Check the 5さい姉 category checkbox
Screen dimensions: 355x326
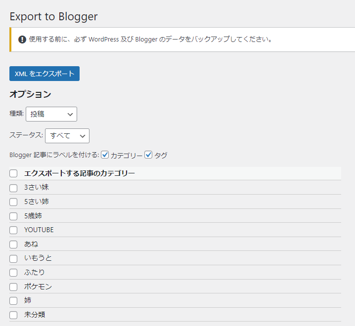coord(13,202)
